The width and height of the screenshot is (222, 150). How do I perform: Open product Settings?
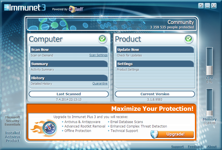tap(155, 64)
